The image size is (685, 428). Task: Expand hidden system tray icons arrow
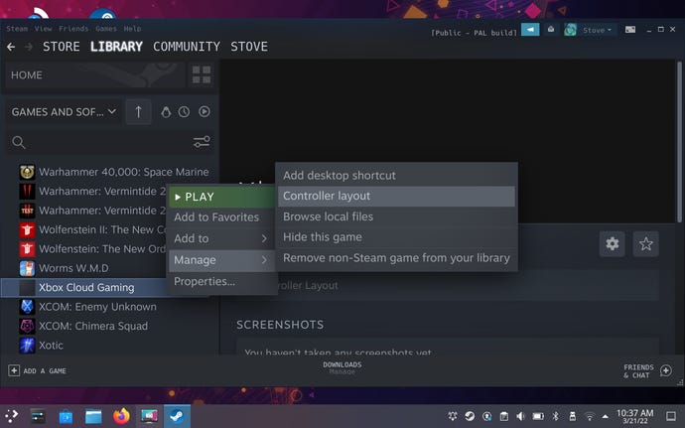click(x=605, y=416)
